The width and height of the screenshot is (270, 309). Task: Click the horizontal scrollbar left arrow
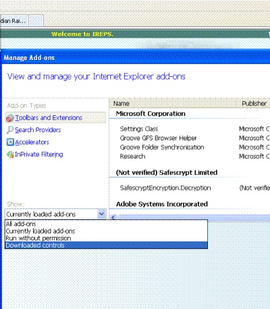point(113,217)
